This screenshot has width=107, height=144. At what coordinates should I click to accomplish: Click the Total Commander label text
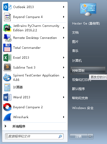click(27, 48)
